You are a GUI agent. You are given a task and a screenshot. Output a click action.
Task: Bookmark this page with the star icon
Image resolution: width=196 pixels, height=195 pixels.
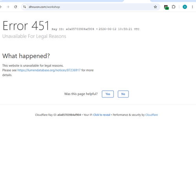[155, 7]
